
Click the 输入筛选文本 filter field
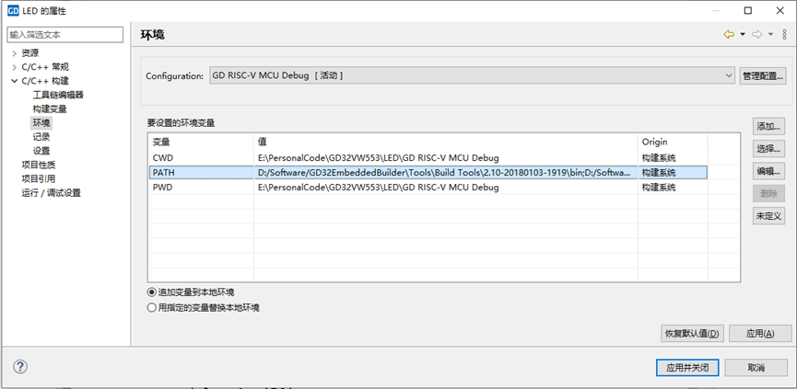click(64, 35)
